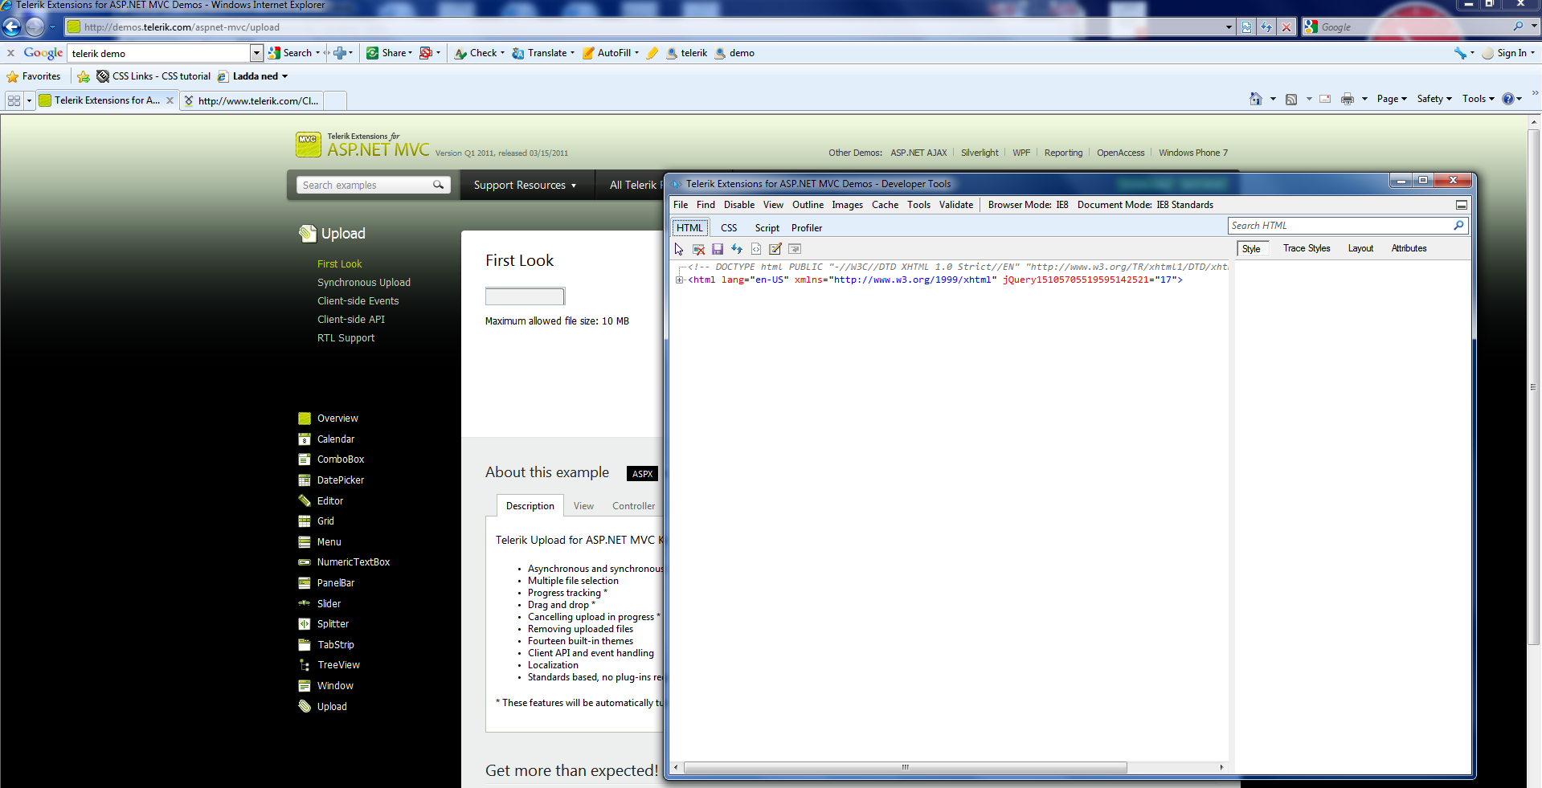Click the ASPX view engine button
The width and height of the screenshot is (1542, 788).
[x=642, y=474]
